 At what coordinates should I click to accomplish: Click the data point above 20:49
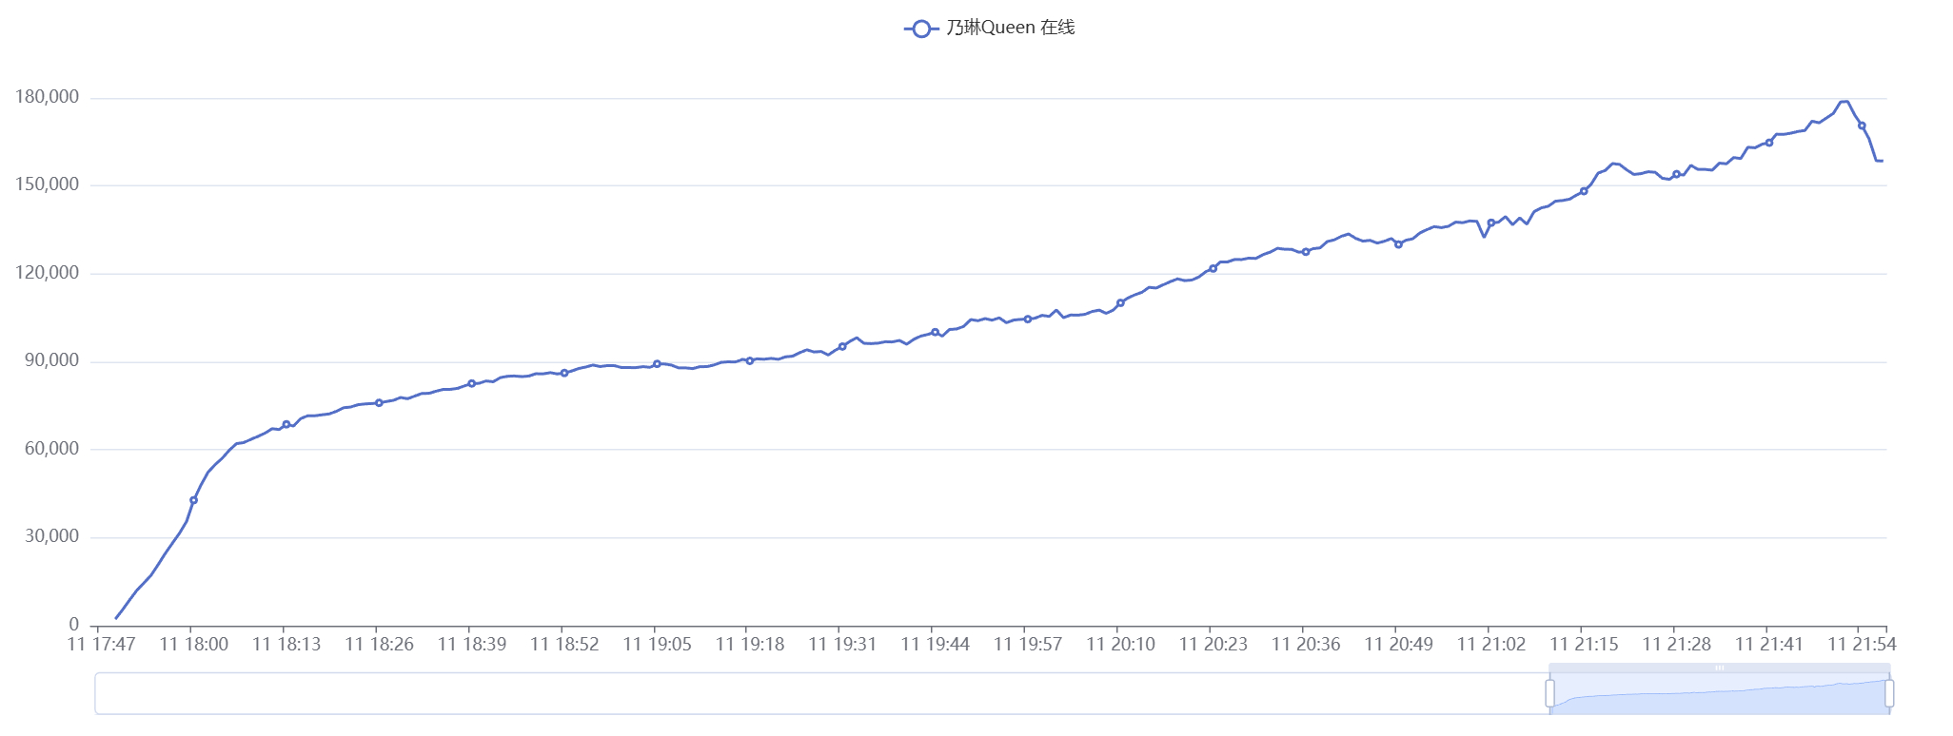1398,244
